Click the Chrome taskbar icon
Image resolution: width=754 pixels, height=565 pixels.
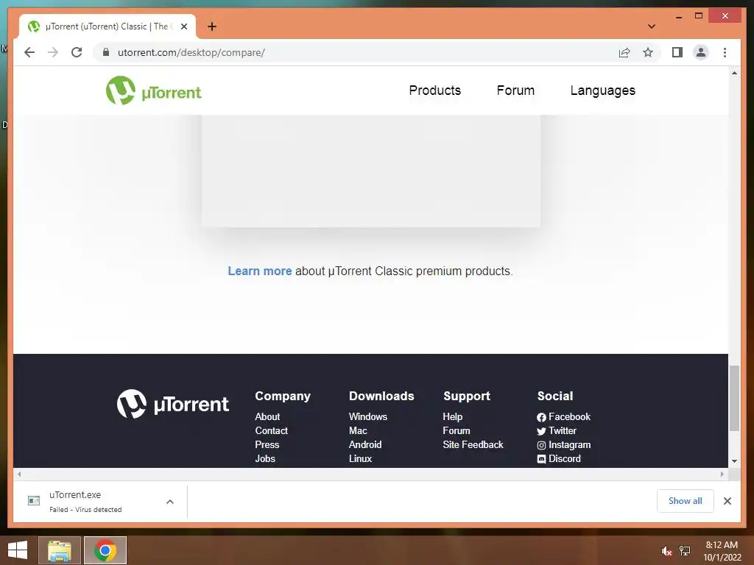click(x=105, y=550)
